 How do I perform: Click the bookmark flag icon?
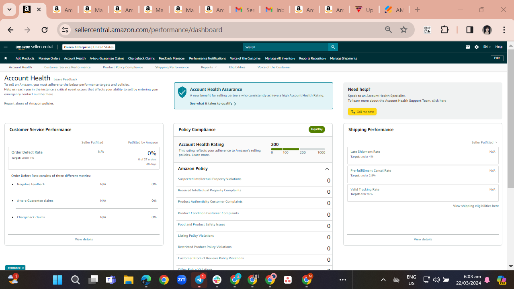pos(6,58)
